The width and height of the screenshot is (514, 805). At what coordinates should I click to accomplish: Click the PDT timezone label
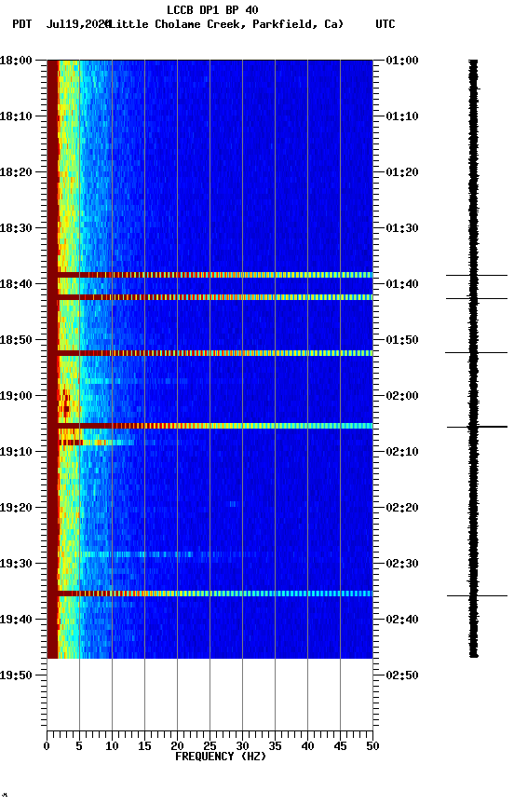click(x=22, y=24)
